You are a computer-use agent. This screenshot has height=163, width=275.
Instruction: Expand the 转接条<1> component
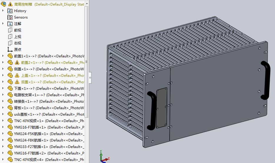3,101
